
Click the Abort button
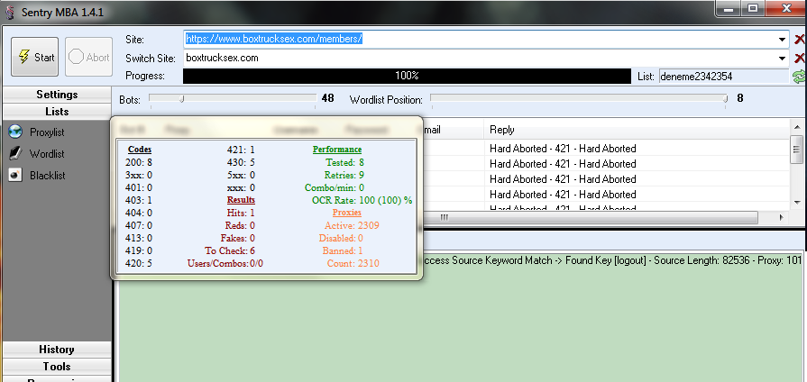pos(89,57)
